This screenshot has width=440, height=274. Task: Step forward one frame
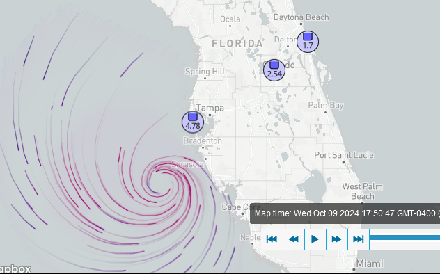click(x=337, y=239)
